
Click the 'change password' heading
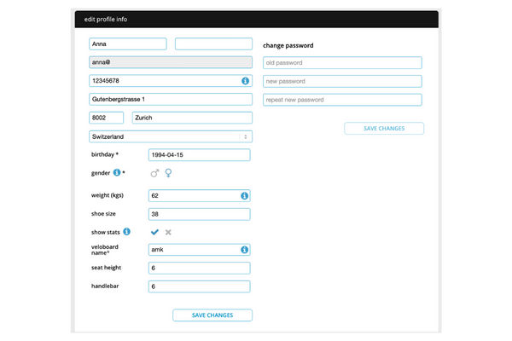coord(288,45)
